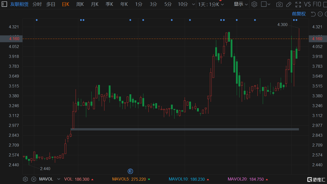The width and height of the screenshot is (327, 184).
Task: Click the layout square icon in toolbar
Action: click(264, 4)
